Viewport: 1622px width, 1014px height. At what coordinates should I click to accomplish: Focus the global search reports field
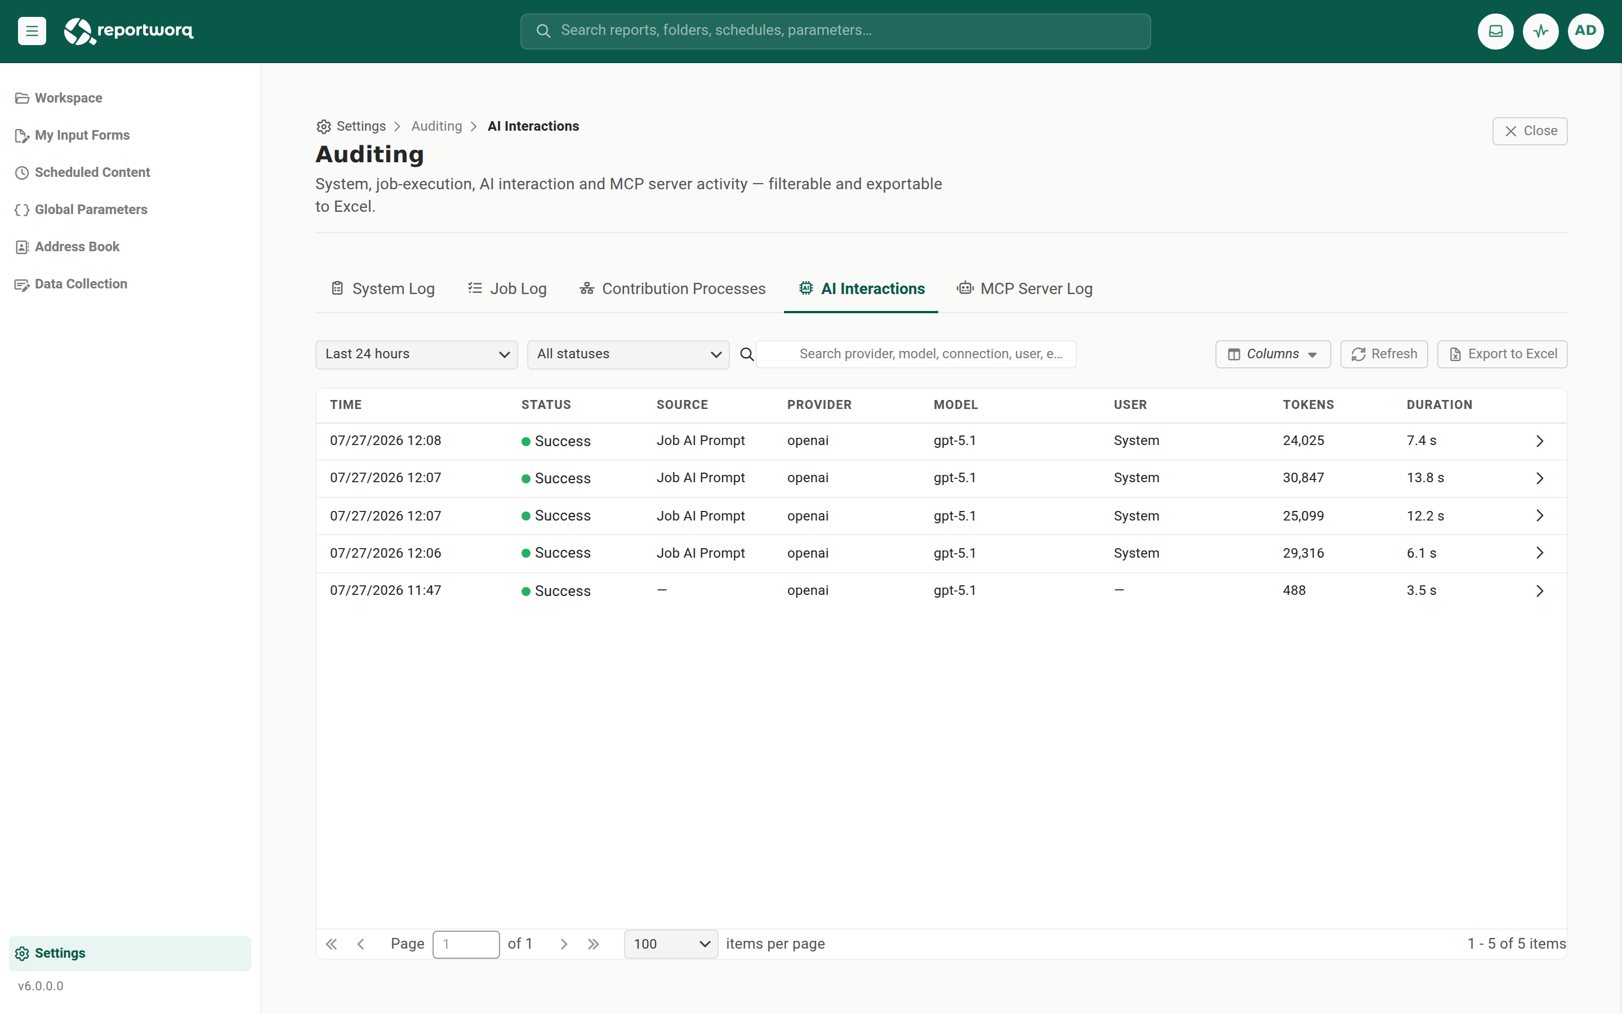(x=835, y=31)
